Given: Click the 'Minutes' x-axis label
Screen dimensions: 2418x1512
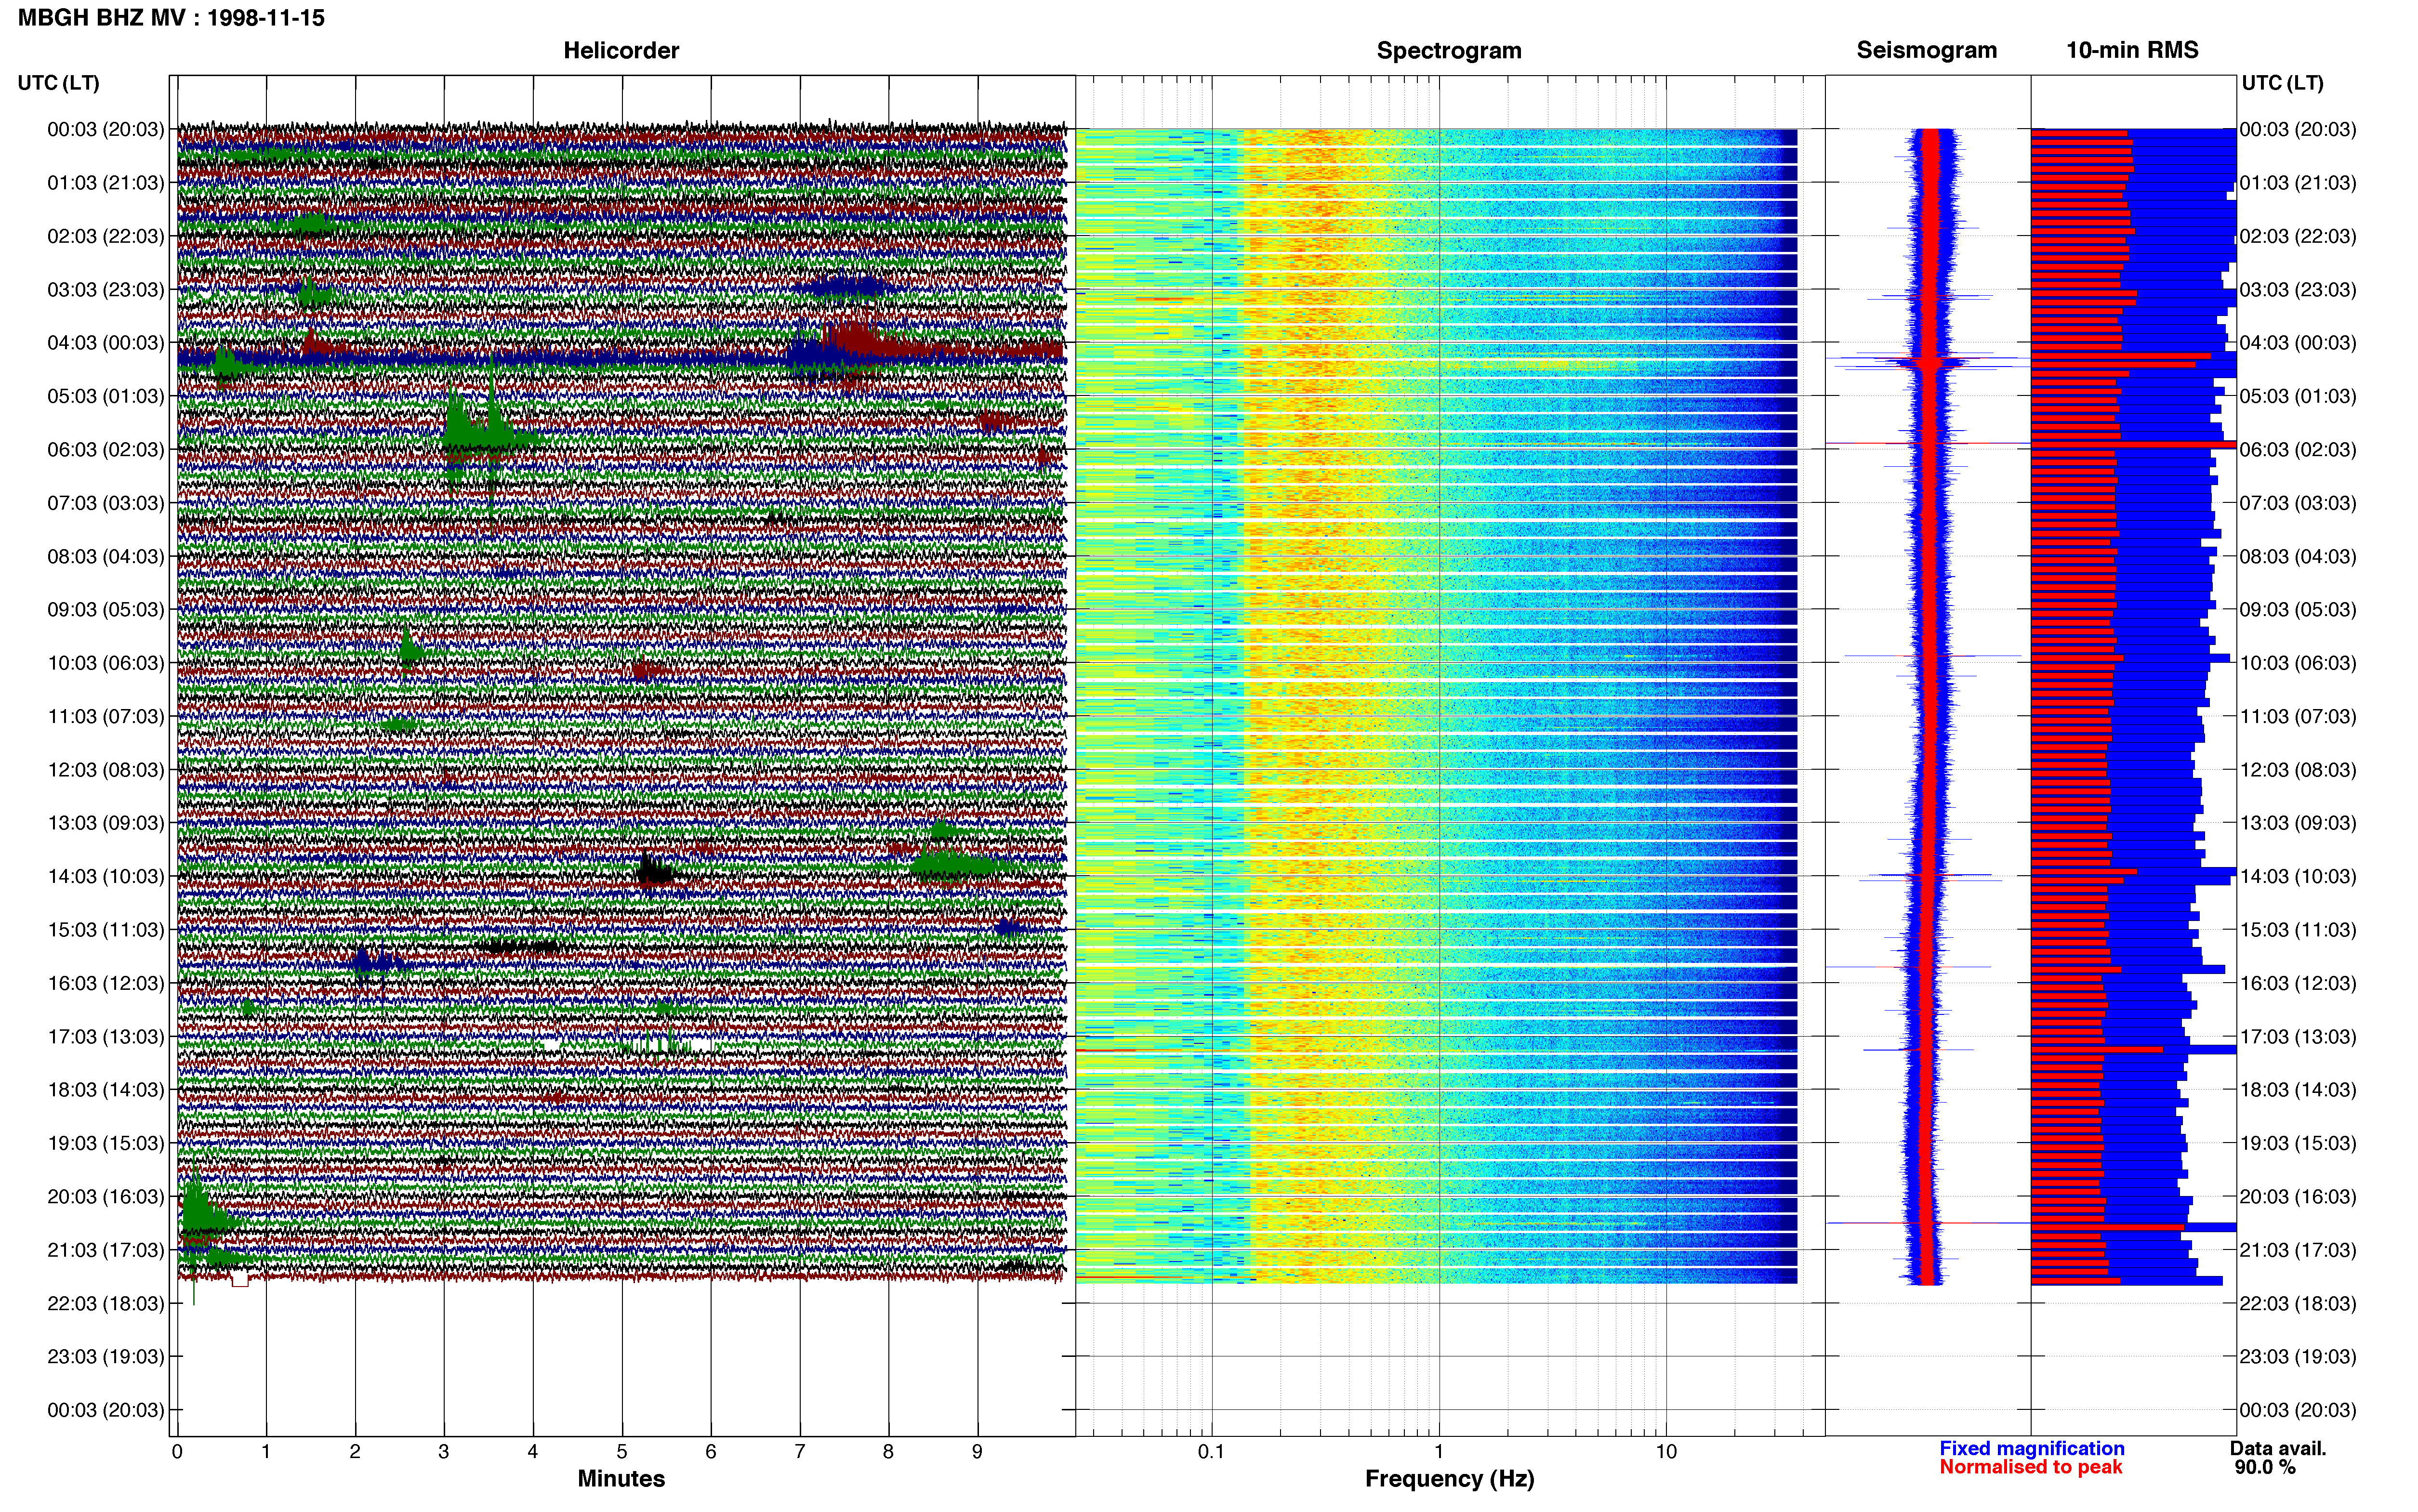Looking at the screenshot, I should (x=621, y=1479).
